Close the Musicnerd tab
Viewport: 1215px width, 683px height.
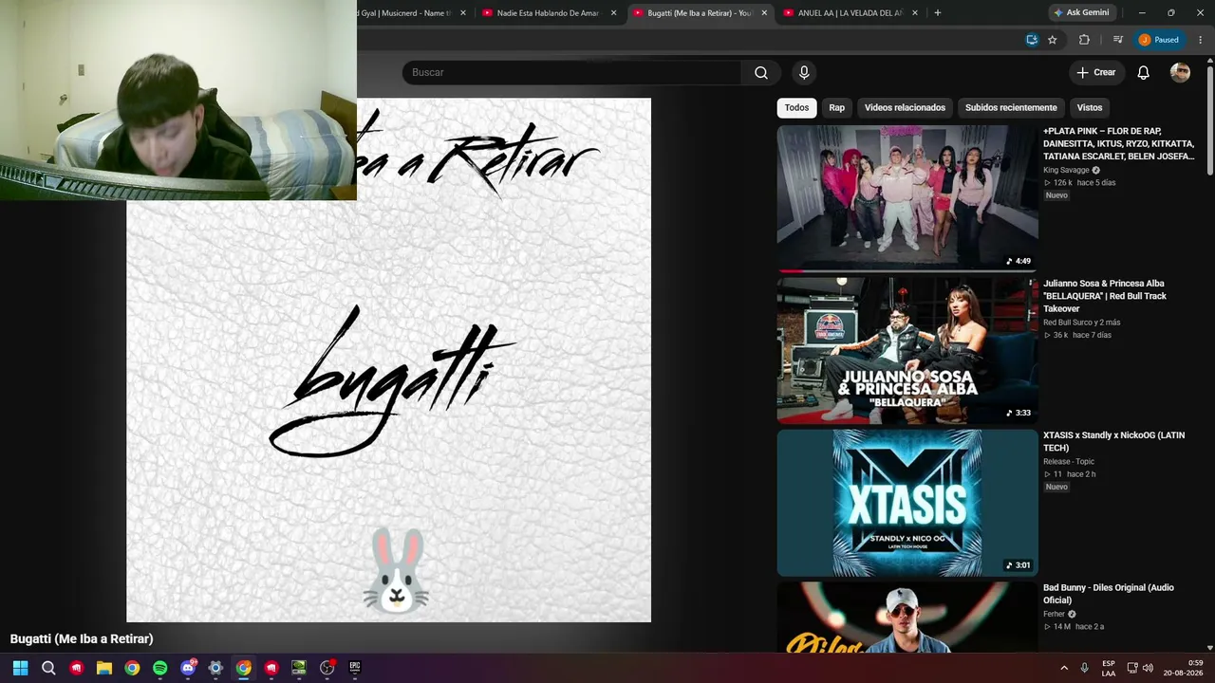[463, 13]
